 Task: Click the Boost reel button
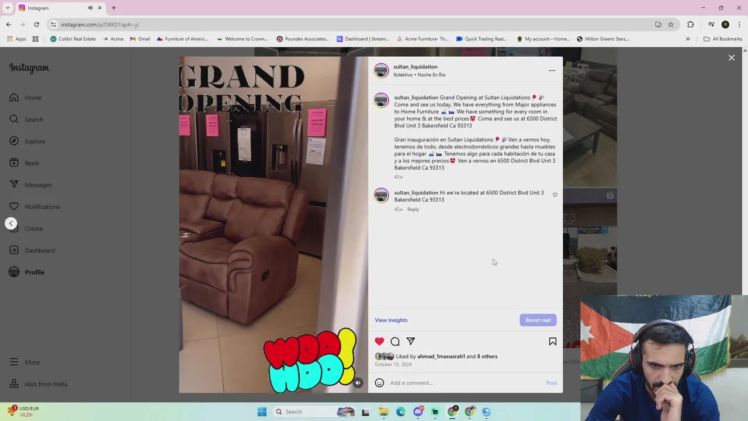coord(538,320)
